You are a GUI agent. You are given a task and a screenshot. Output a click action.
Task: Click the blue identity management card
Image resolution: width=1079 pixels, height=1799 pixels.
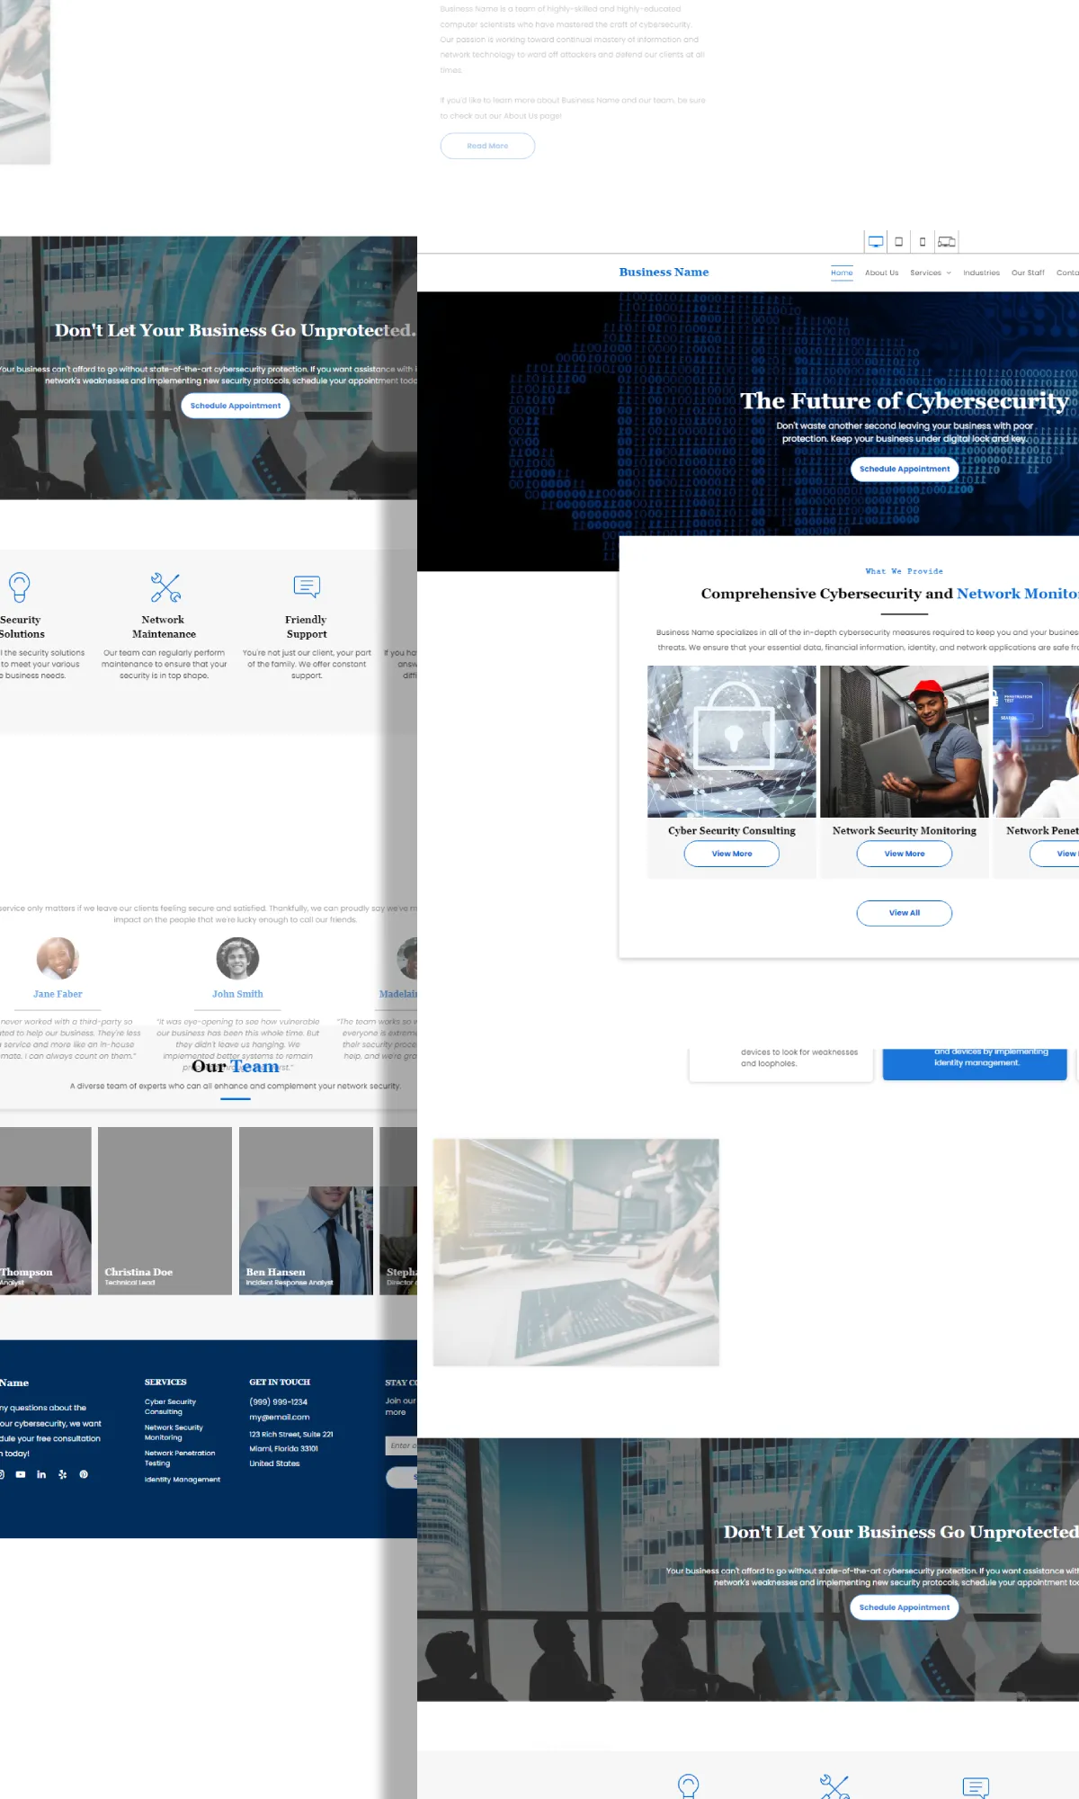click(975, 1063)
